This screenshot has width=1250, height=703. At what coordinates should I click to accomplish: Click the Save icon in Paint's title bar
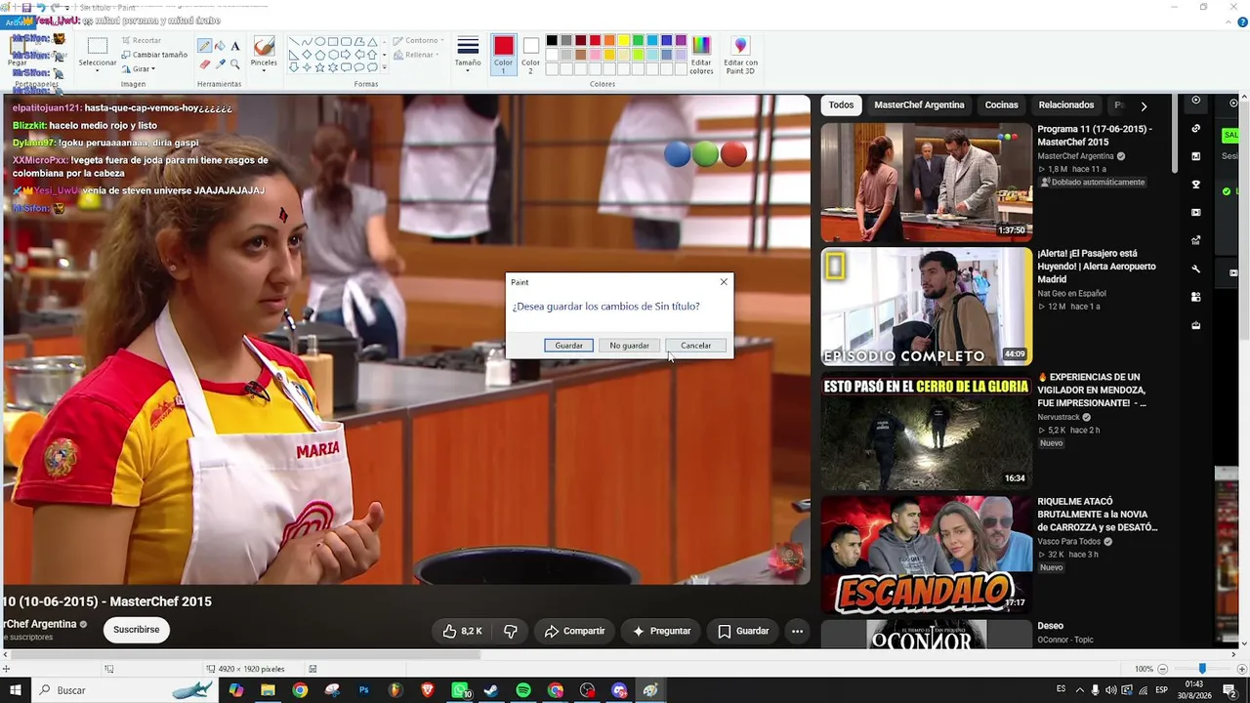click(26, 7)
